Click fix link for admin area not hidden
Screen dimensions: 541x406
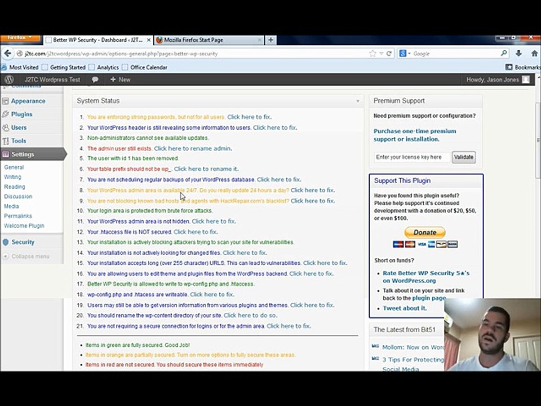point(214,221)
